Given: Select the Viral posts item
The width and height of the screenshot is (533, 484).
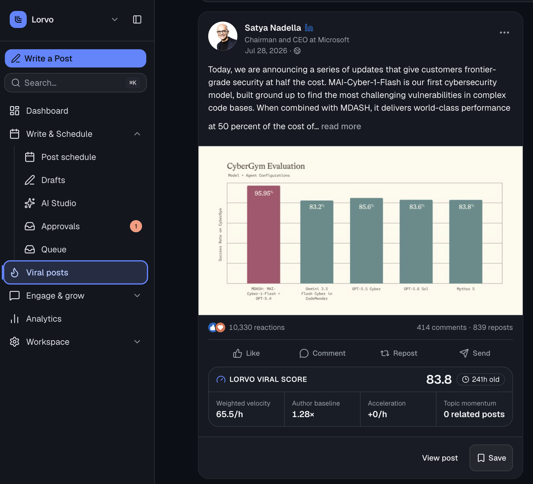Looking at the screenshot, I should pos(76,272).
